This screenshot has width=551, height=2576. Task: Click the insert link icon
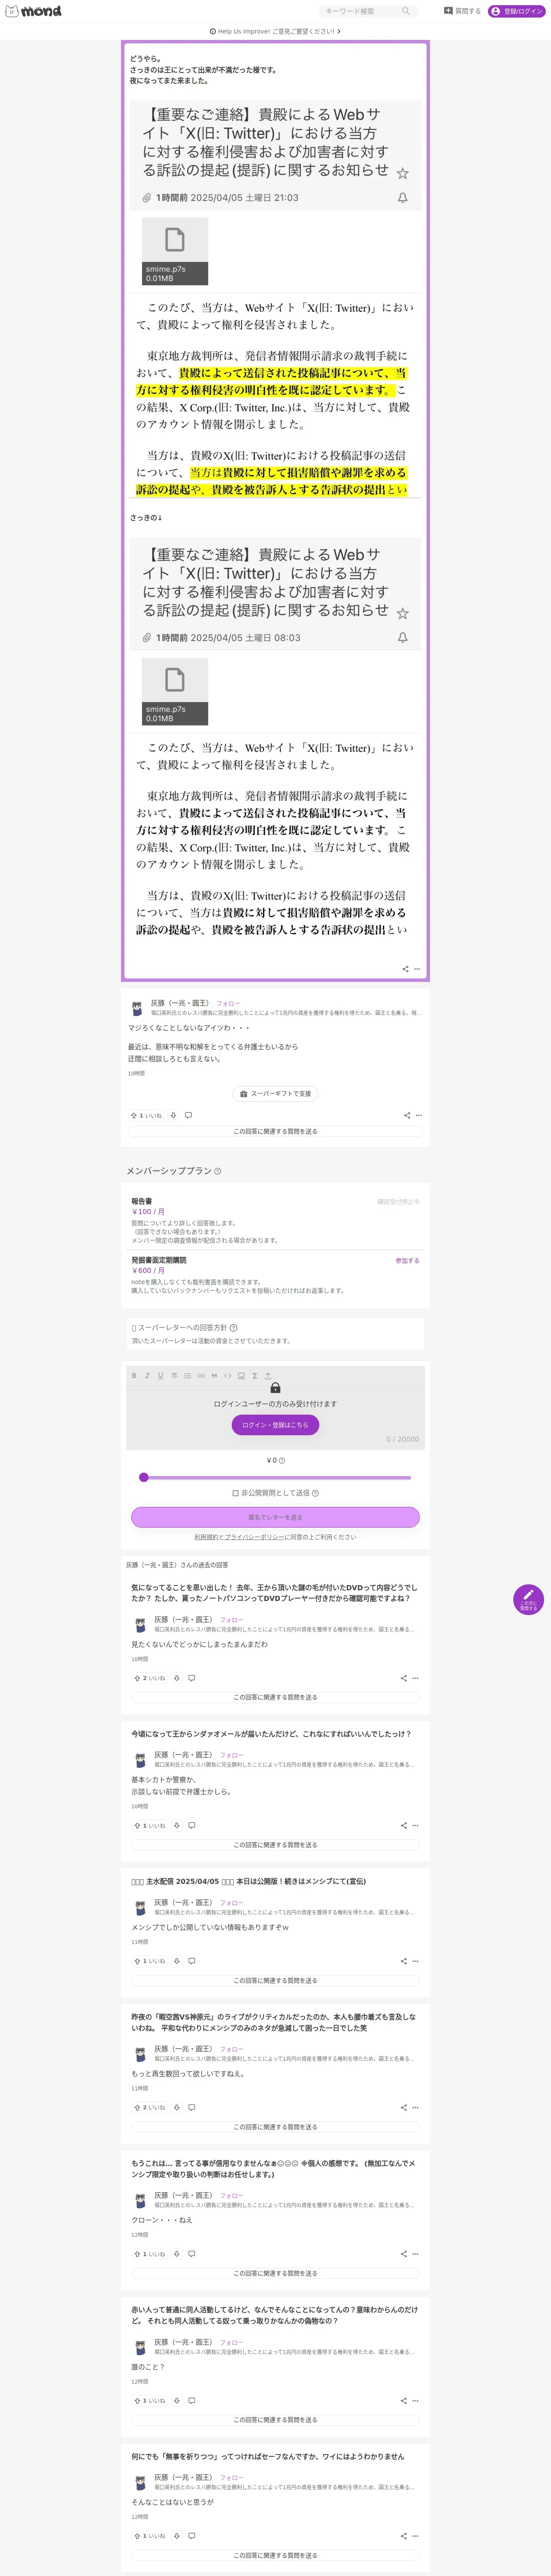click(201, 1376)
